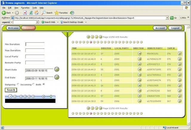Select the Both radio button

pyautogui.click(x=44, y=84)
